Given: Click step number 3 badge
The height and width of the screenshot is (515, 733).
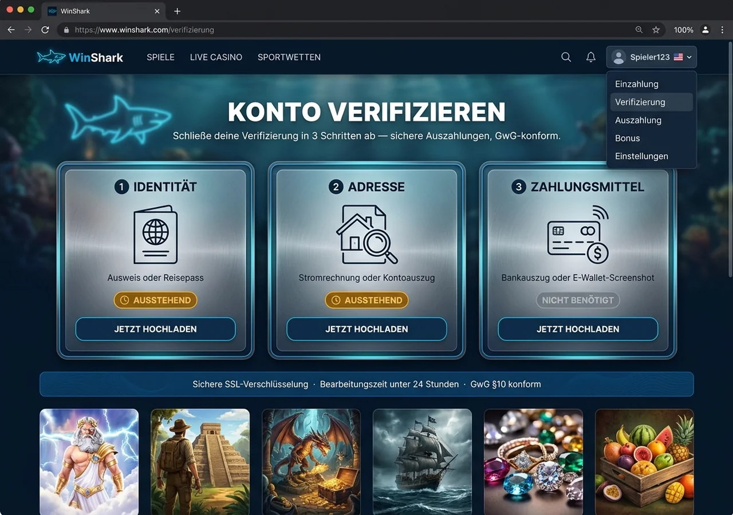Looking at the screenshot, I should pyautogui.click(x=519, y=187).
